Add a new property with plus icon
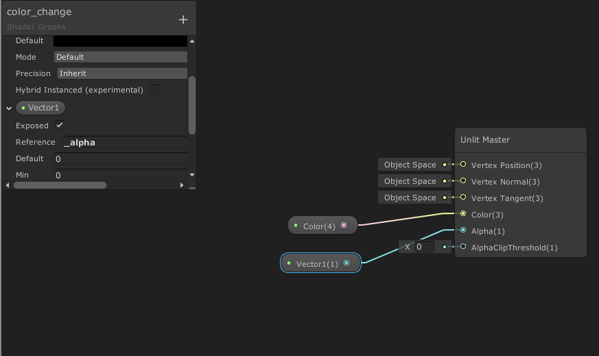 point(183,19)
